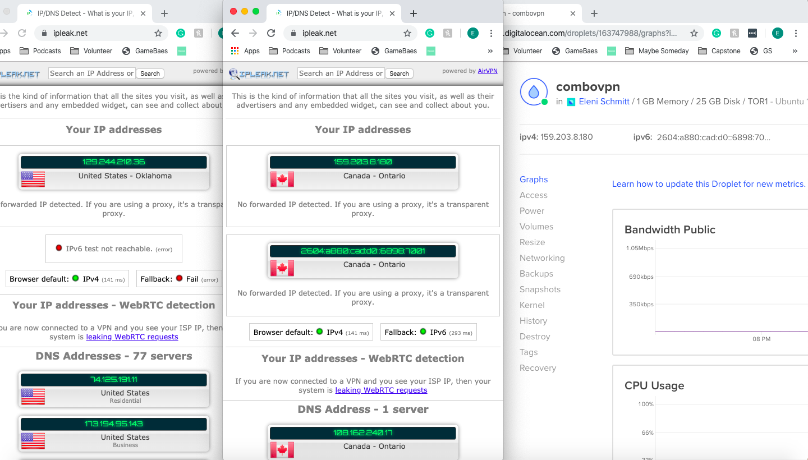This screenshot has width=808, height=460.
Task: Expand the bookmarks overflow chevron in the DigitalOcean window
Action: 795,50
